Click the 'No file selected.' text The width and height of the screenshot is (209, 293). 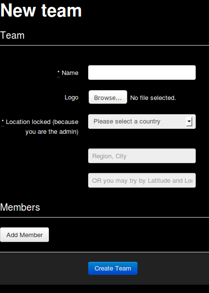[x=153, y=98]
